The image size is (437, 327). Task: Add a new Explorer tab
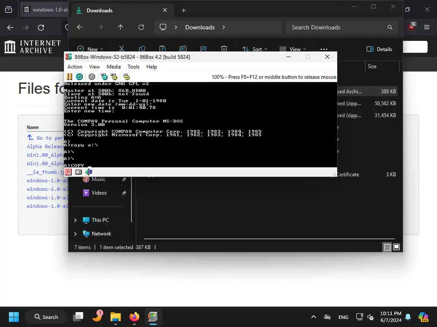click(184, 10)
